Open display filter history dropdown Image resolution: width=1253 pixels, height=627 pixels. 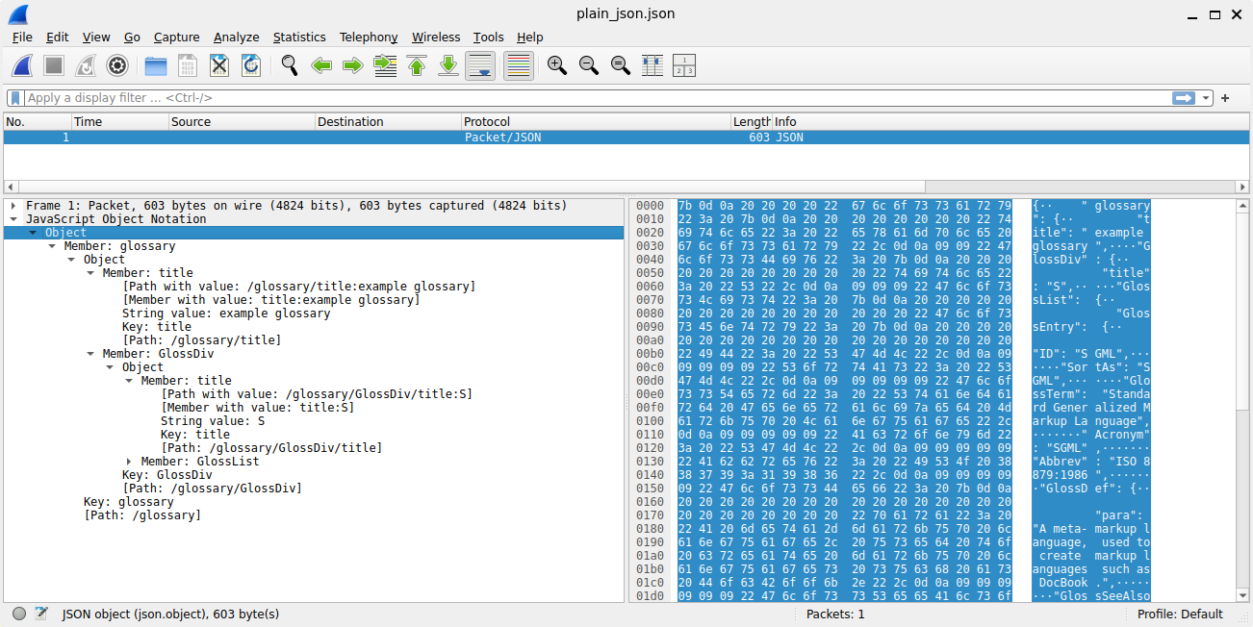1206,98
